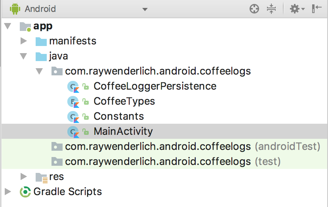Viewport: 328px width, 207px height.
Task: Click the lock icon next to Constants
Action: (86, 116)
